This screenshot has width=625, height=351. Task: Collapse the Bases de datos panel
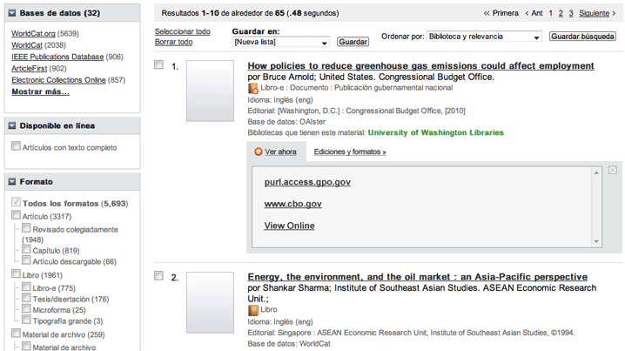pyautogui.click(x=12, y=13)
